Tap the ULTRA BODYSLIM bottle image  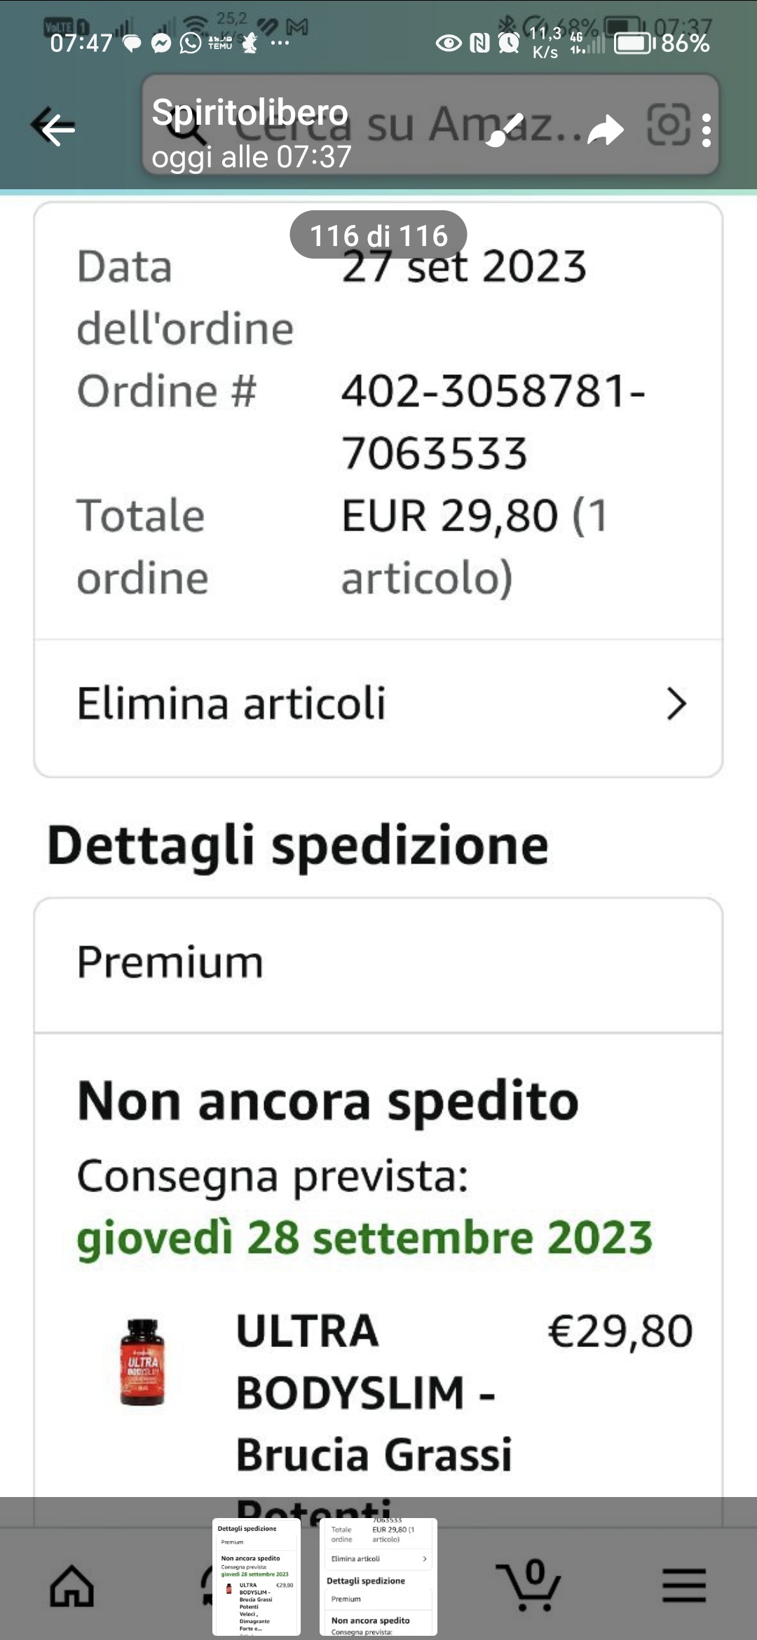tap(143, 1362)
